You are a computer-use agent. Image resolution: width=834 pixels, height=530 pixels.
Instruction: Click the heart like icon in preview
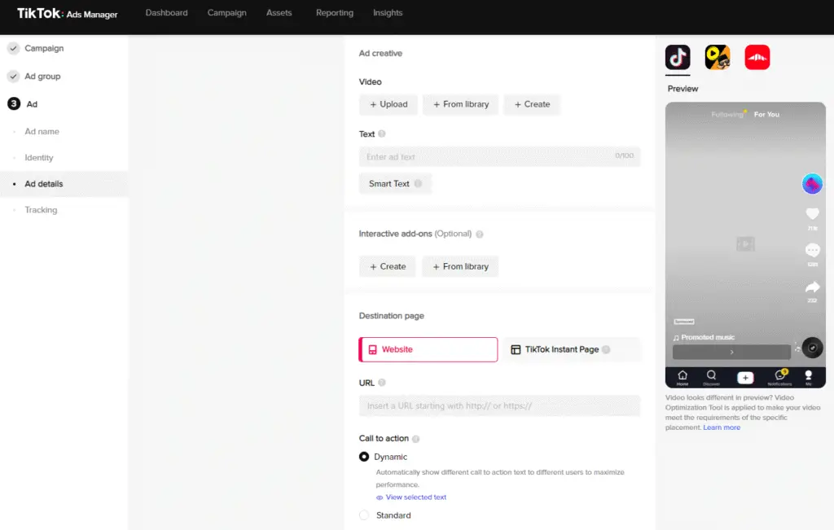tap(812, 214)
